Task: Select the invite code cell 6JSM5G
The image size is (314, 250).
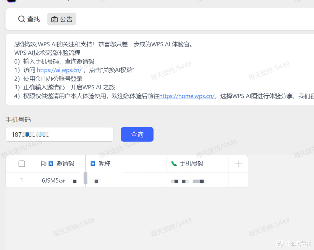Action: click(x=62, y=180)
